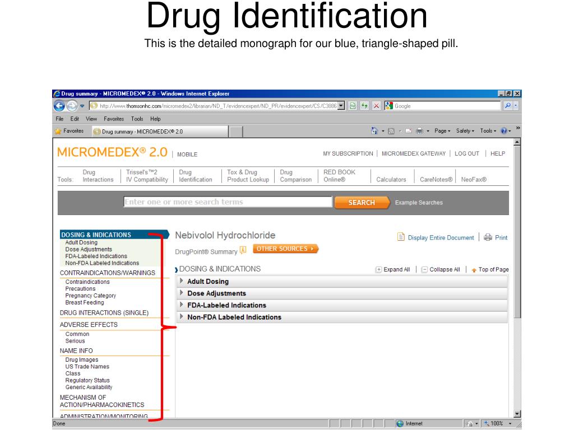This screenshot has width=574, height=430.
Task: Click the browser Forward arrow button
Action: tap(72, 106)
